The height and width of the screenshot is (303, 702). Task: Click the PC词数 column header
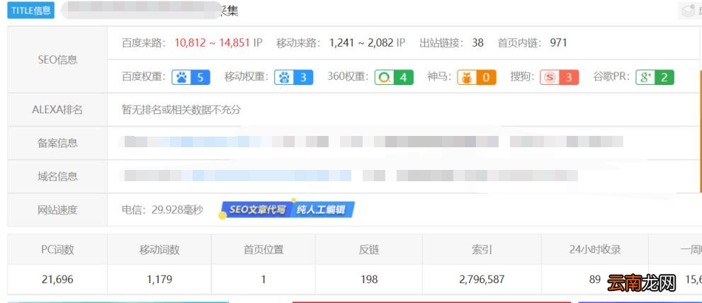[57, 250]
